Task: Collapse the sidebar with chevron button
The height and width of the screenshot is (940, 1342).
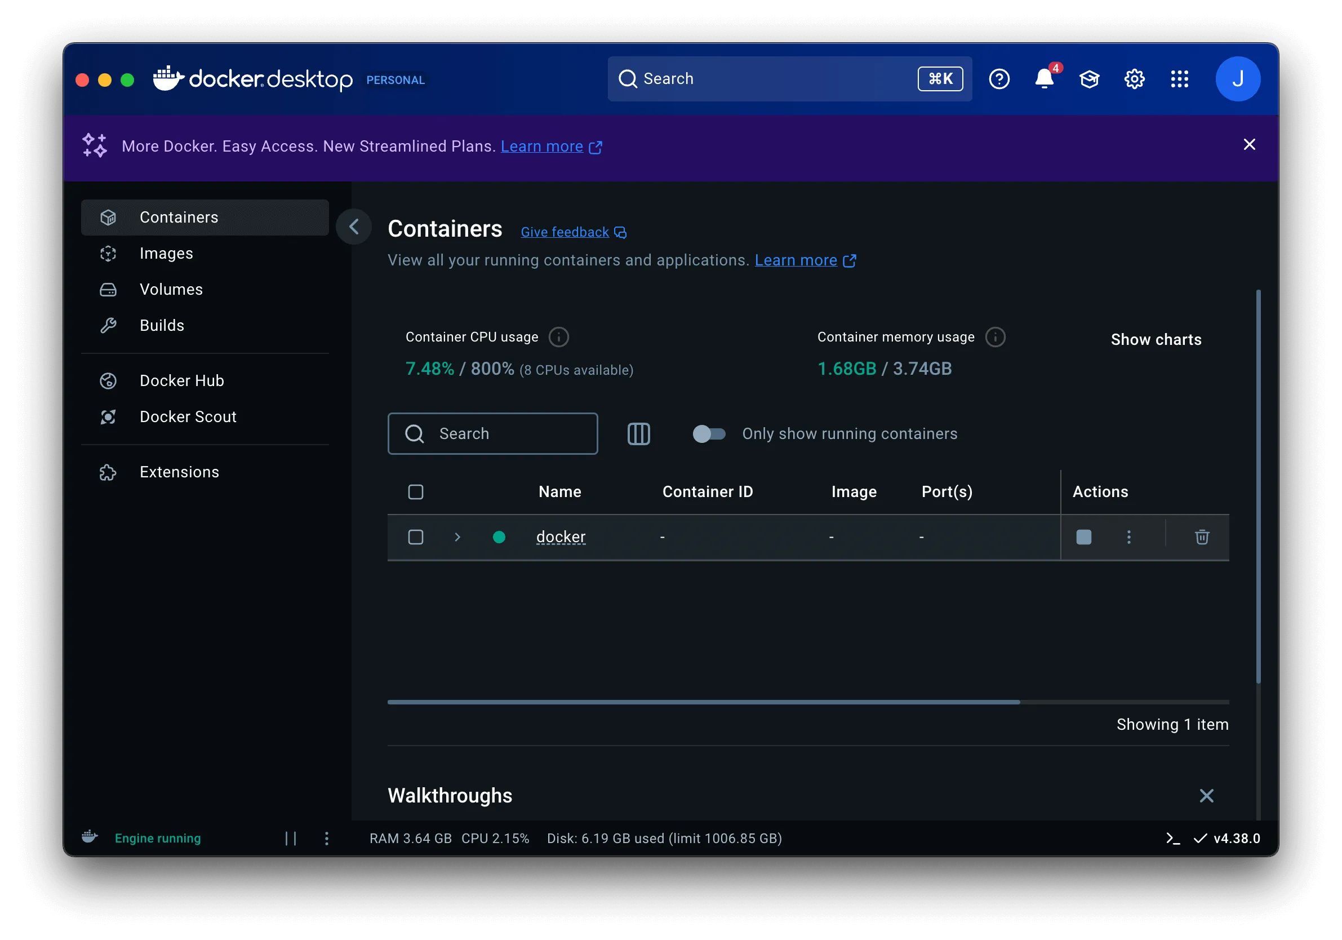Action: point(354,227)
